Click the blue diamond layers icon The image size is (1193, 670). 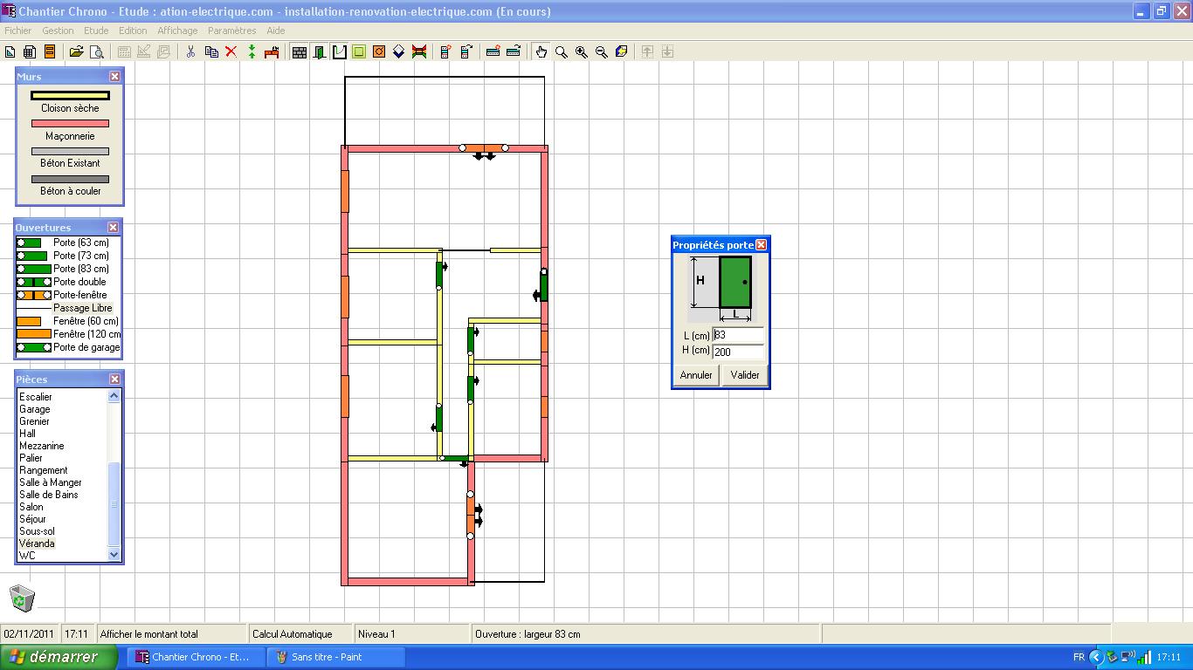point(399,51)
